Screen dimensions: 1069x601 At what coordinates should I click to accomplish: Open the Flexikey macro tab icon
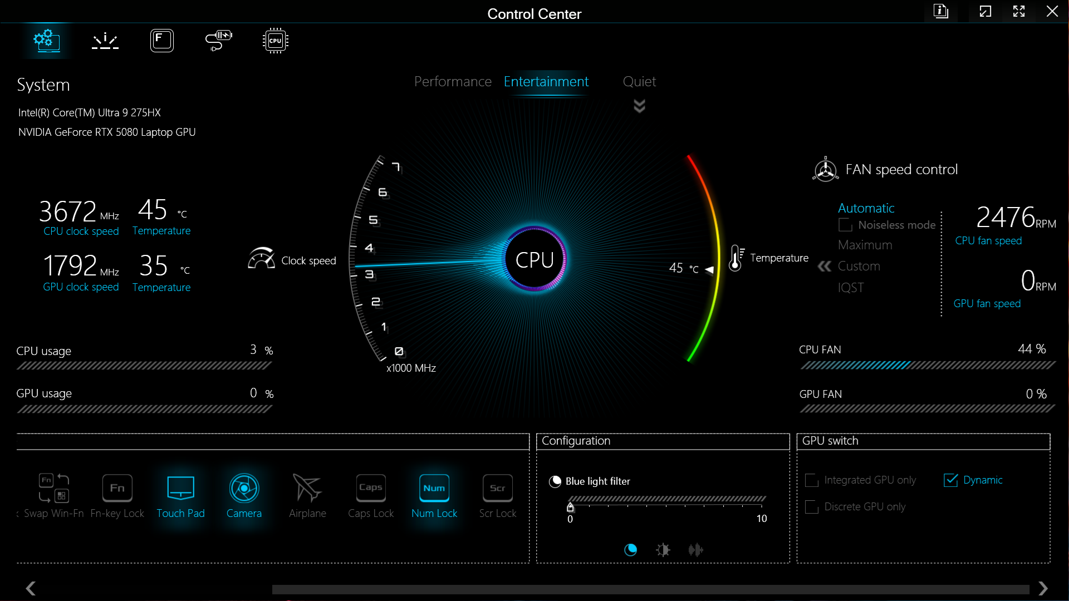click(162, 41)
